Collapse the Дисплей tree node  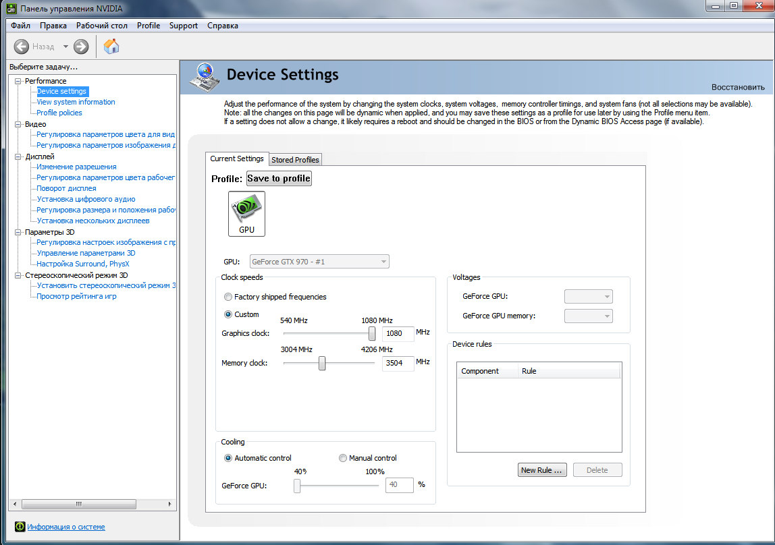tap(18, 156)
